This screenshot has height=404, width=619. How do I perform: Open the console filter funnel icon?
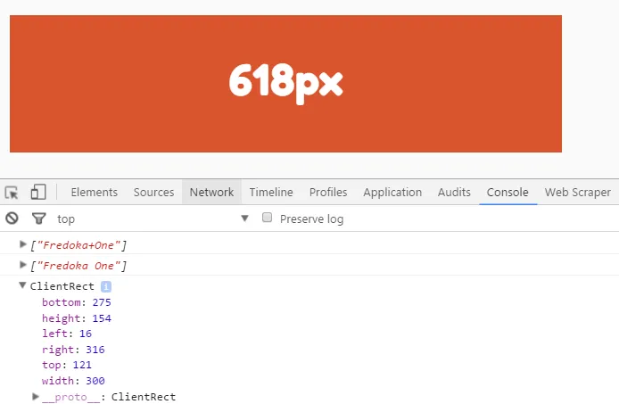coord(38,218)
